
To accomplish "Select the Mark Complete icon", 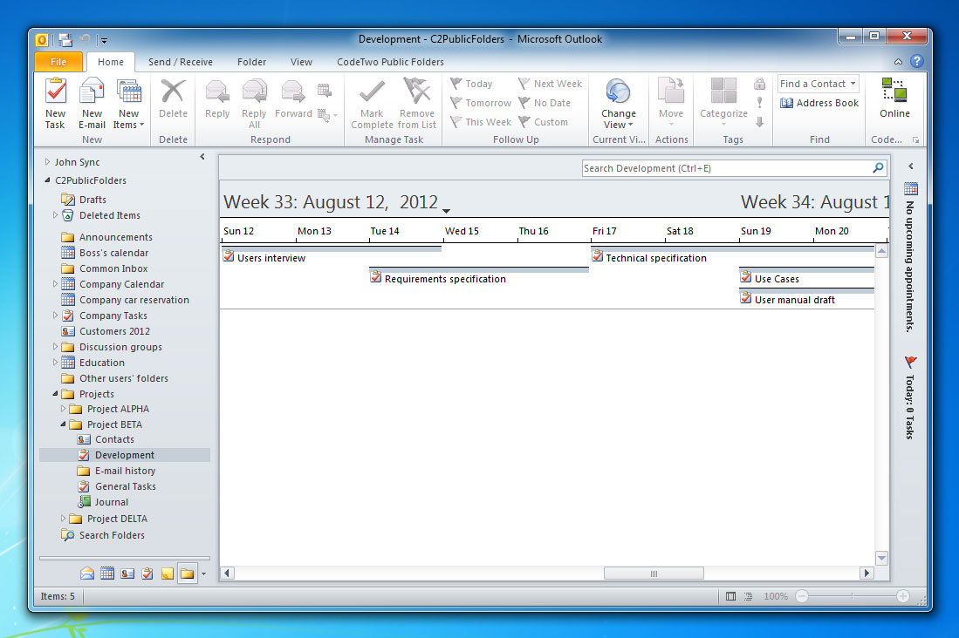I will point(370,102).
